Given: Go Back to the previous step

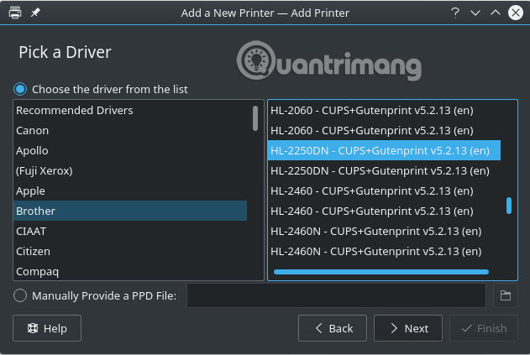Looking at the screenshot, I should (x=332, y=328).
